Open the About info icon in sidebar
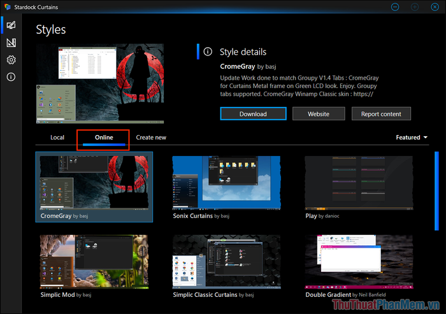 point(11,77)
